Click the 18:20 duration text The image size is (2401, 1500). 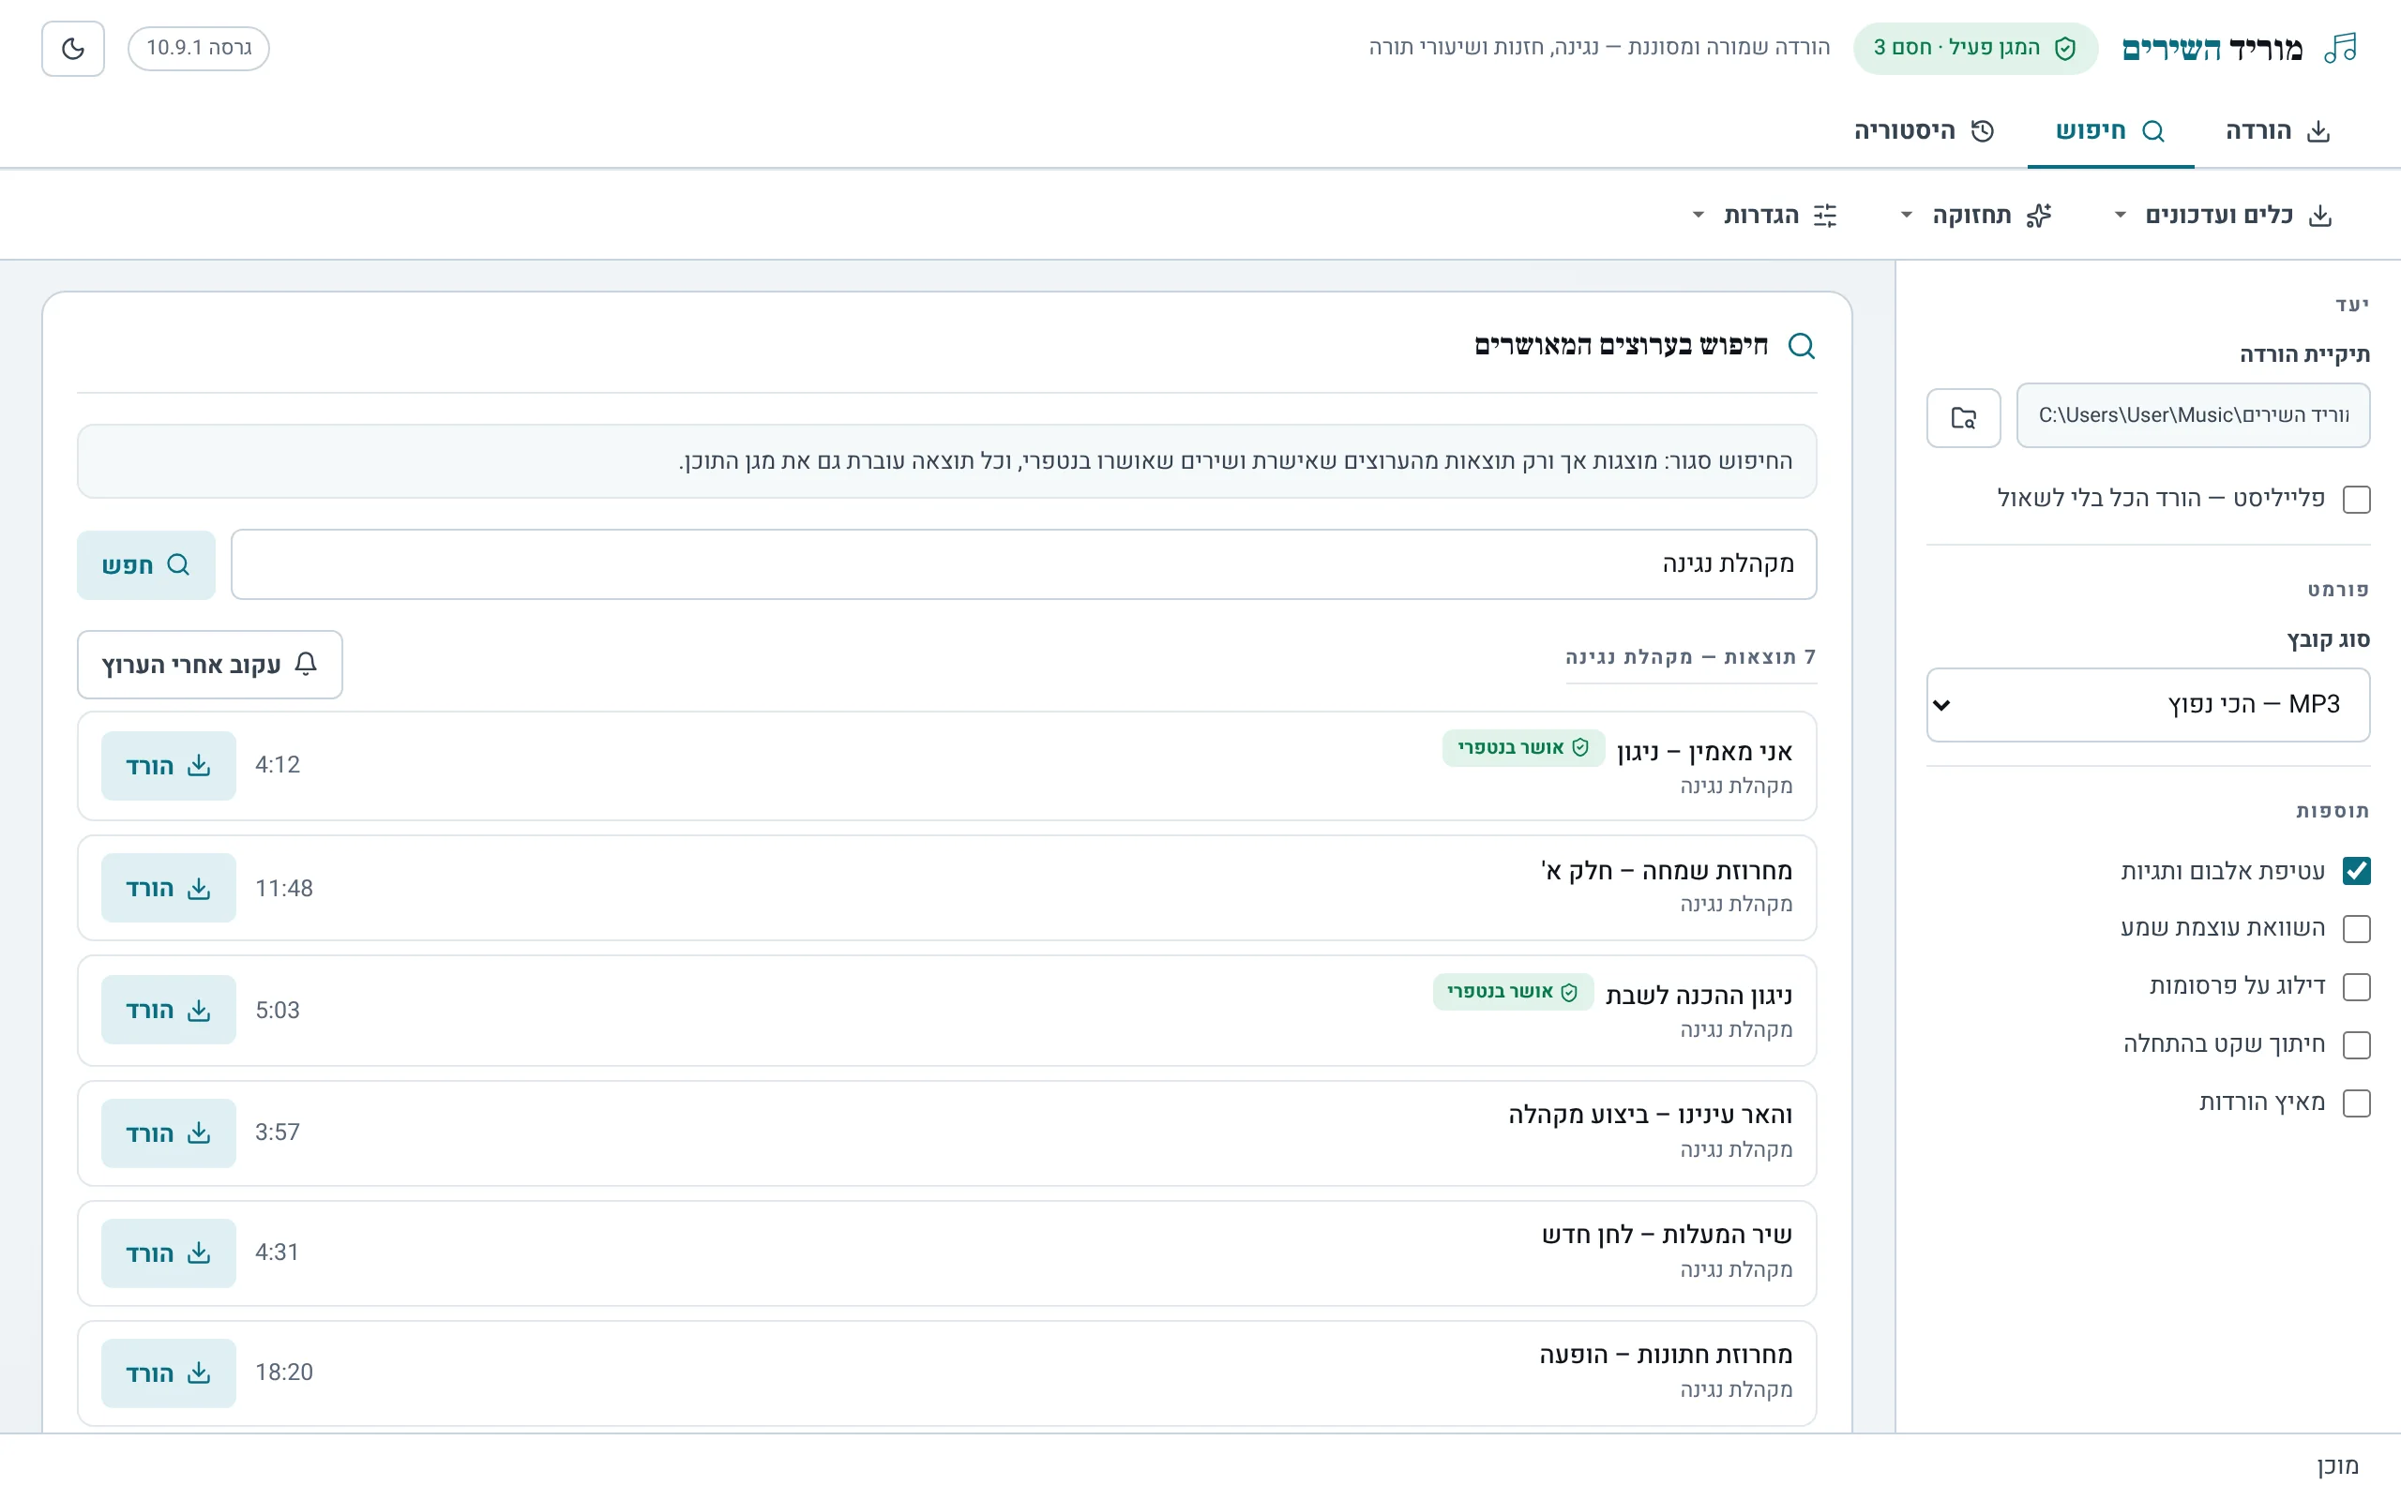284,1372
